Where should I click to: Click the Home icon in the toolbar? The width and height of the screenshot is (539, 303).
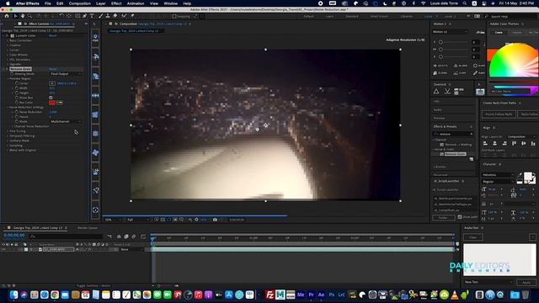(7, 16)
